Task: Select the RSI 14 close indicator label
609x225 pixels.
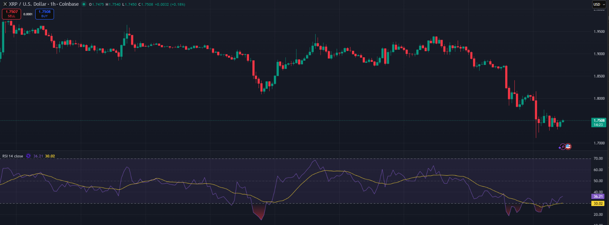Action: [x=13, y=156]
